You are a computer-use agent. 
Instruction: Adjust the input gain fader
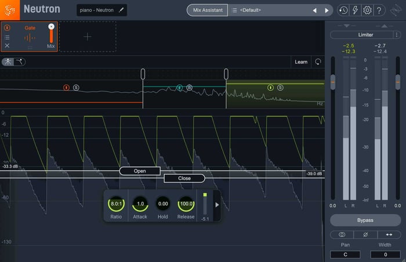pyautogui.click(x=333, y=82)
